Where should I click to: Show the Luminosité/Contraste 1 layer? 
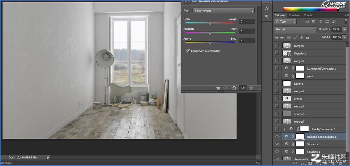[277, 68]
